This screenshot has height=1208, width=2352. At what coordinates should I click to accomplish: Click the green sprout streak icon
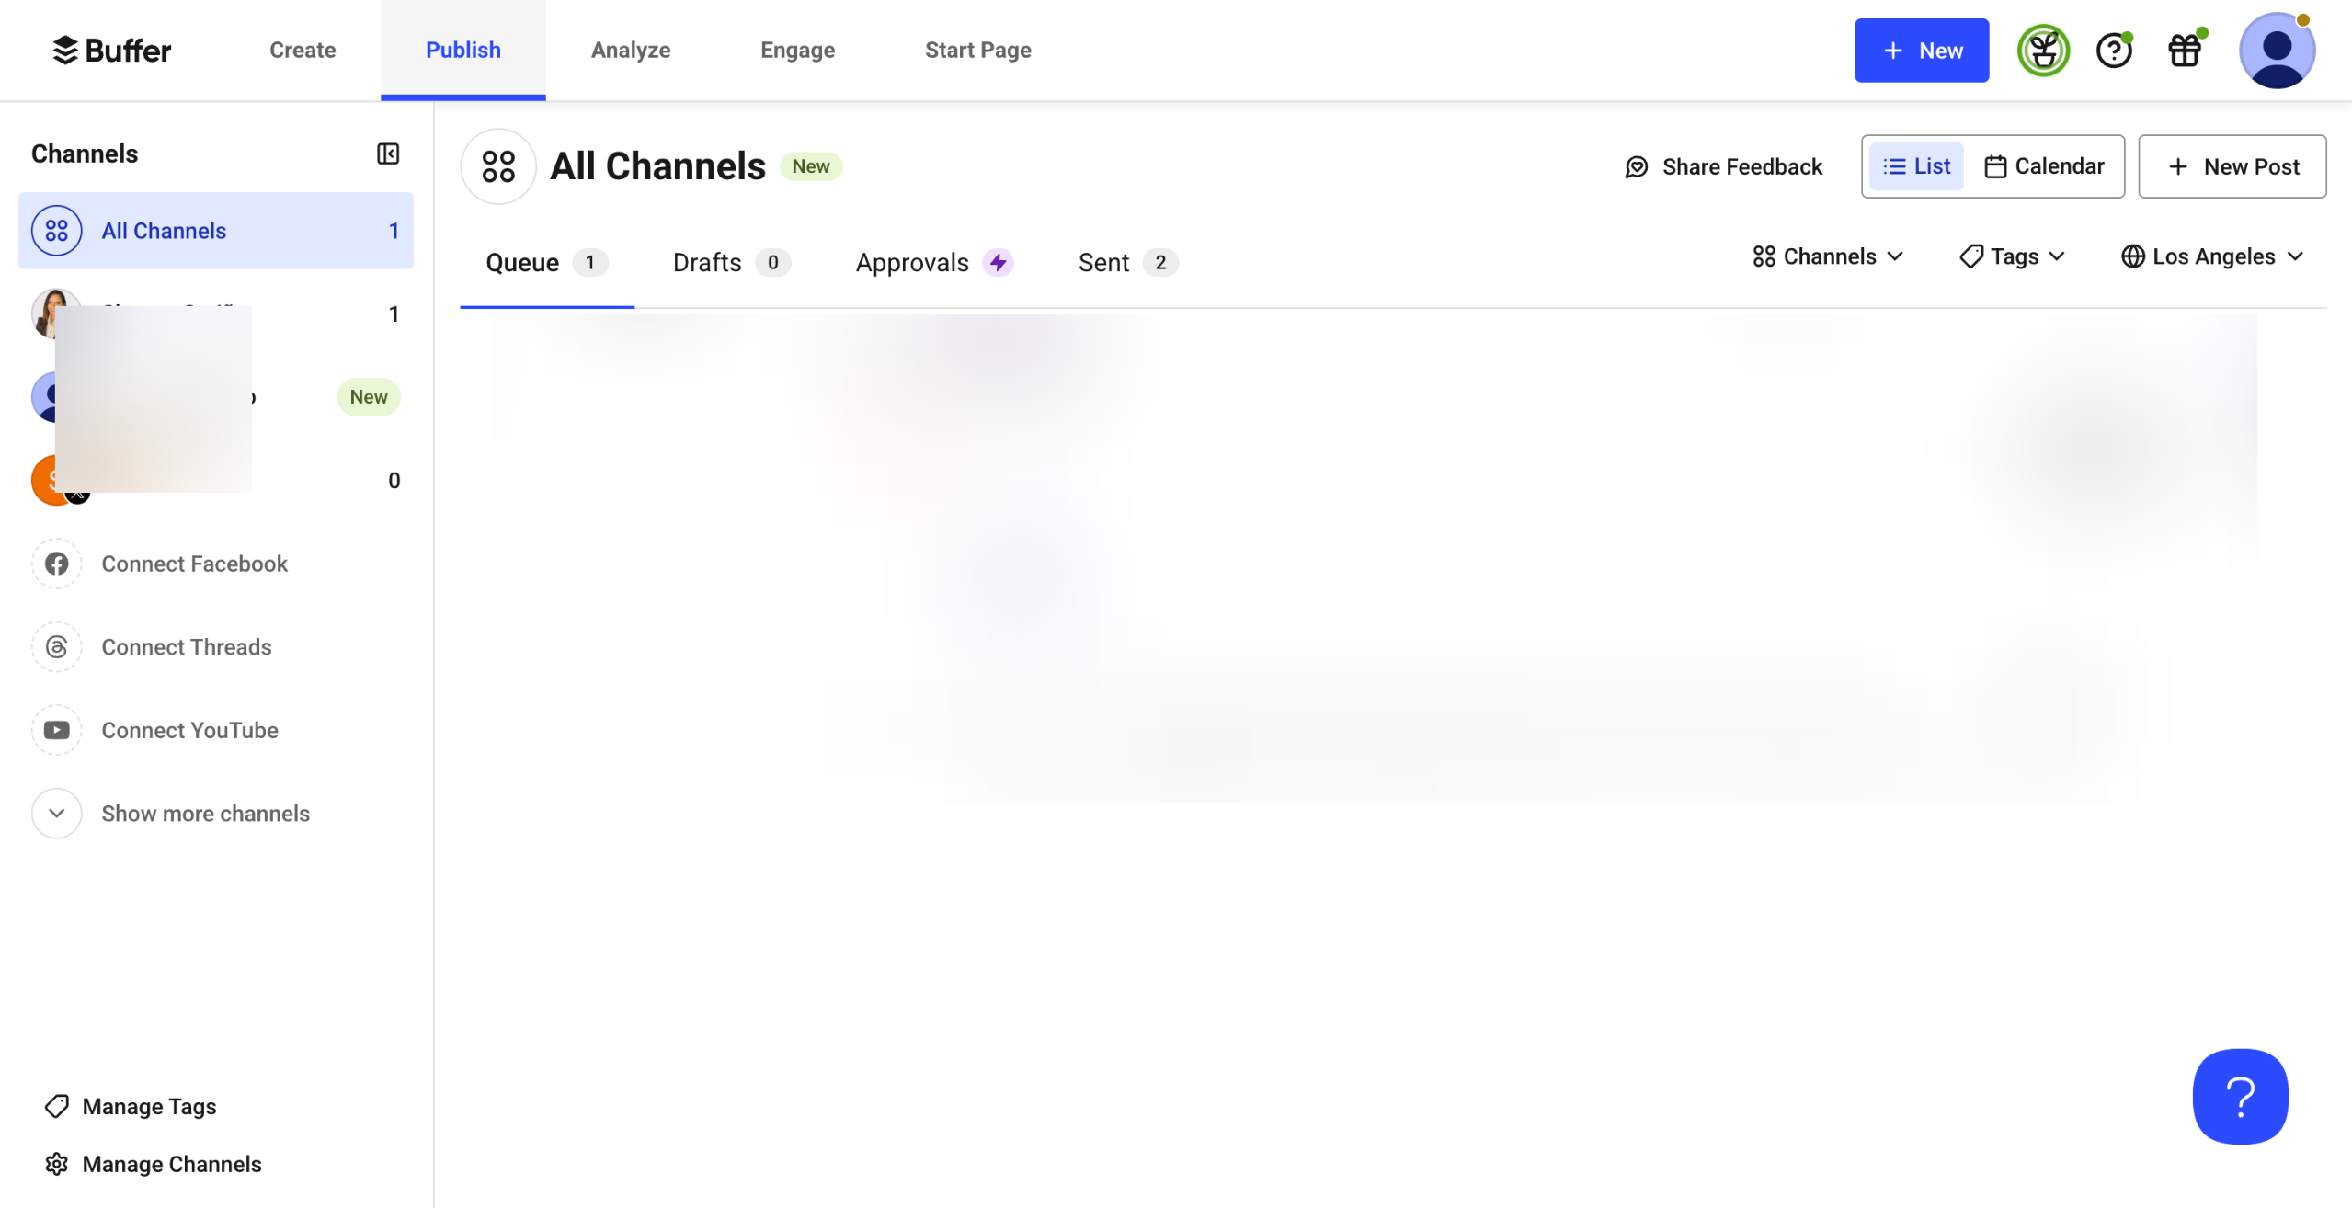2043,51
